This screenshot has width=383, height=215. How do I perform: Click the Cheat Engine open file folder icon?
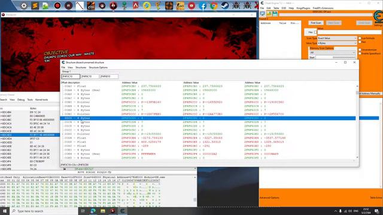click(269, 14)
